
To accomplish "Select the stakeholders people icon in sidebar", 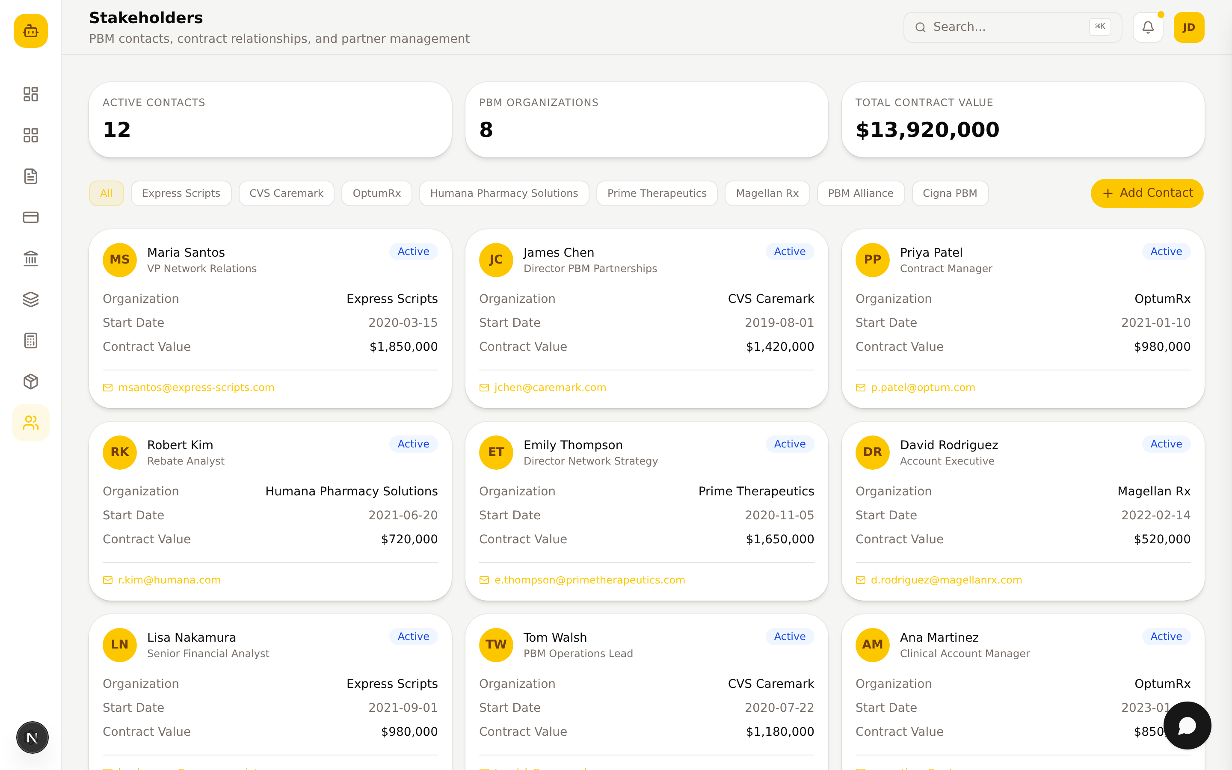I will pyautogui.click(x=30, y=423).
